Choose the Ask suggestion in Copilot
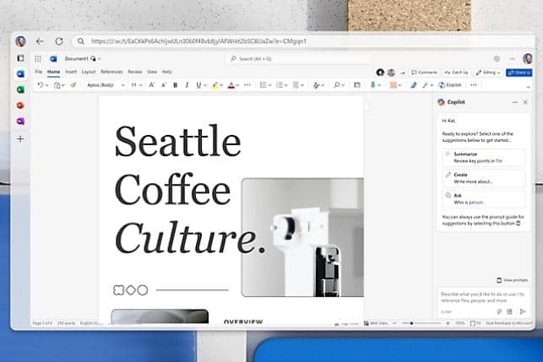Image resolution: width=543 pixels, height=362 pixels. coord(484,199)
